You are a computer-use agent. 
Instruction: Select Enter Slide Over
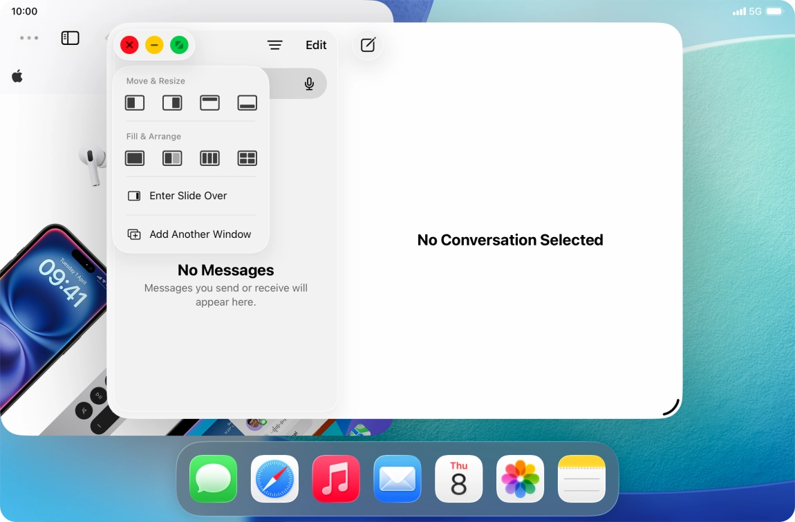click(x=188, y=196)
